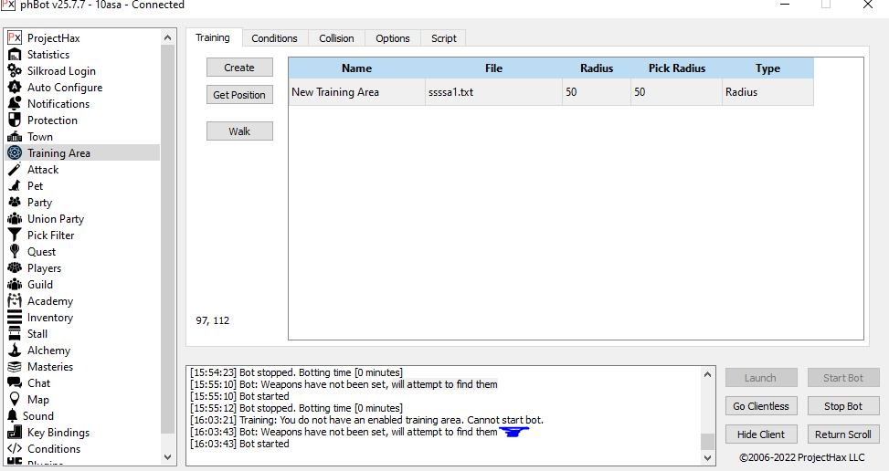Switch to the Conditions tab
The width and height of the screenshot is (889, 471).
(274, 38)
